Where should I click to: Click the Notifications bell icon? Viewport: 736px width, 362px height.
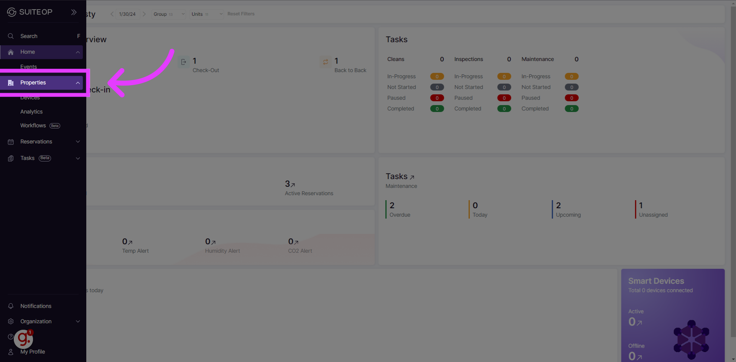point(11,306)
